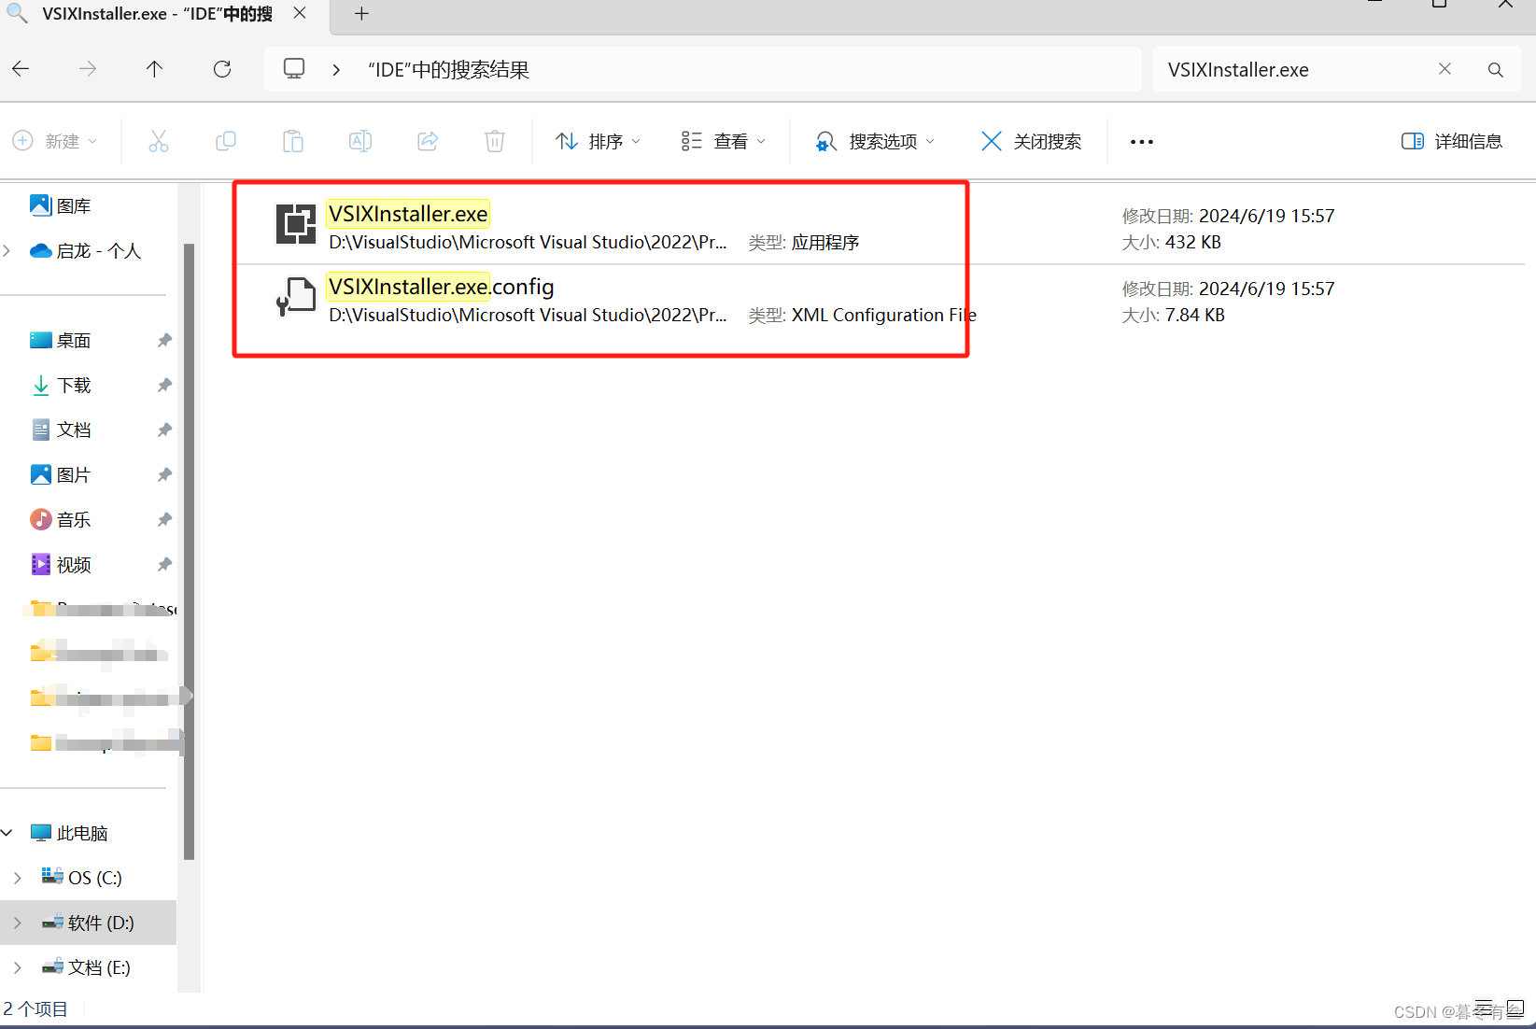This screenshot has width=1536, height=1029.
Task: Click the Cut scissors icon
Action: pos(159,141)
